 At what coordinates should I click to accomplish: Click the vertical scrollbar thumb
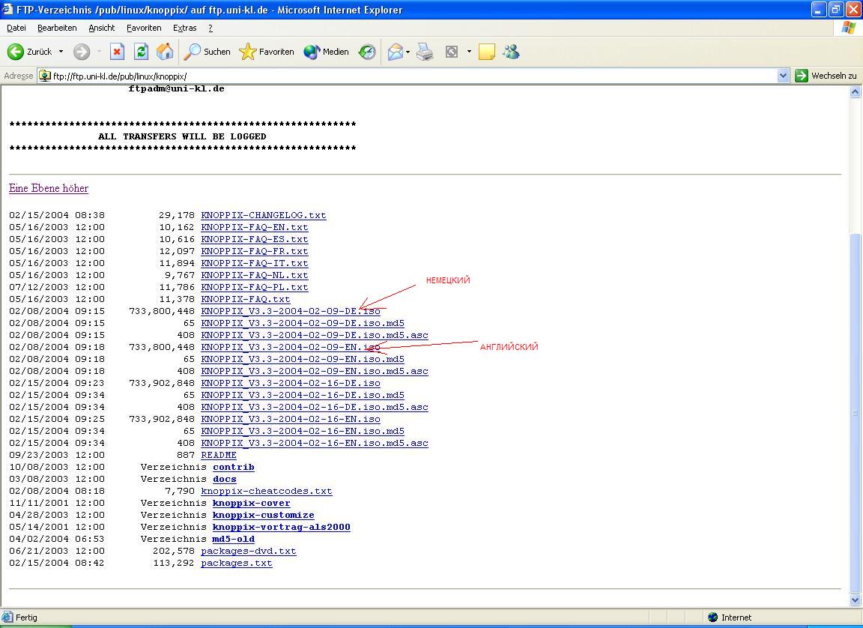855,413
